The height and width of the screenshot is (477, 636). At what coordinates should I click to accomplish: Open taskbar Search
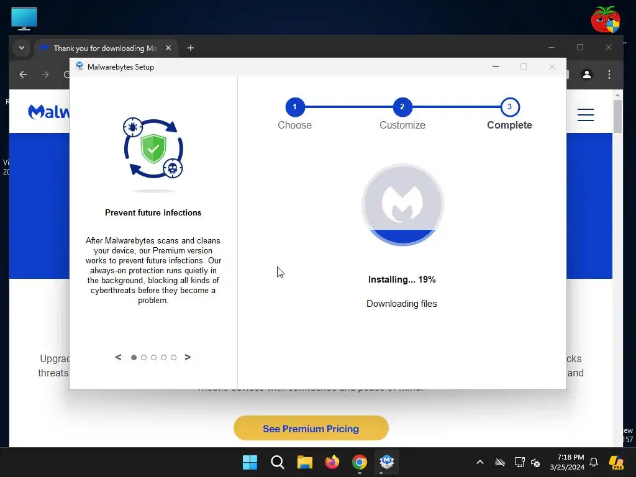(x=278, y=462)
